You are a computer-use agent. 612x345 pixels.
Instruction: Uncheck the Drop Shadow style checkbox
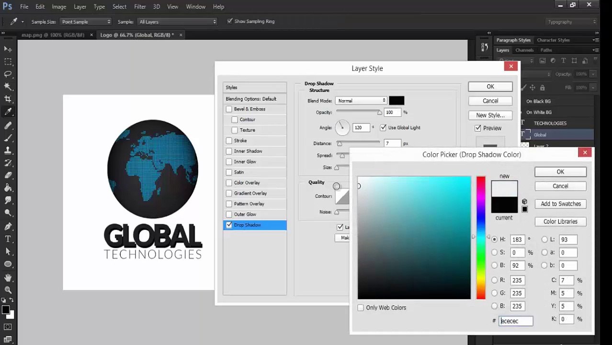click(x=229, y=225)
